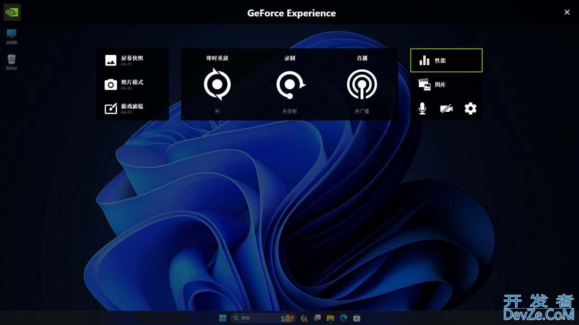Select the 即时重放 label
This screenshot has height=325, width=579.
tap(217, 58)
